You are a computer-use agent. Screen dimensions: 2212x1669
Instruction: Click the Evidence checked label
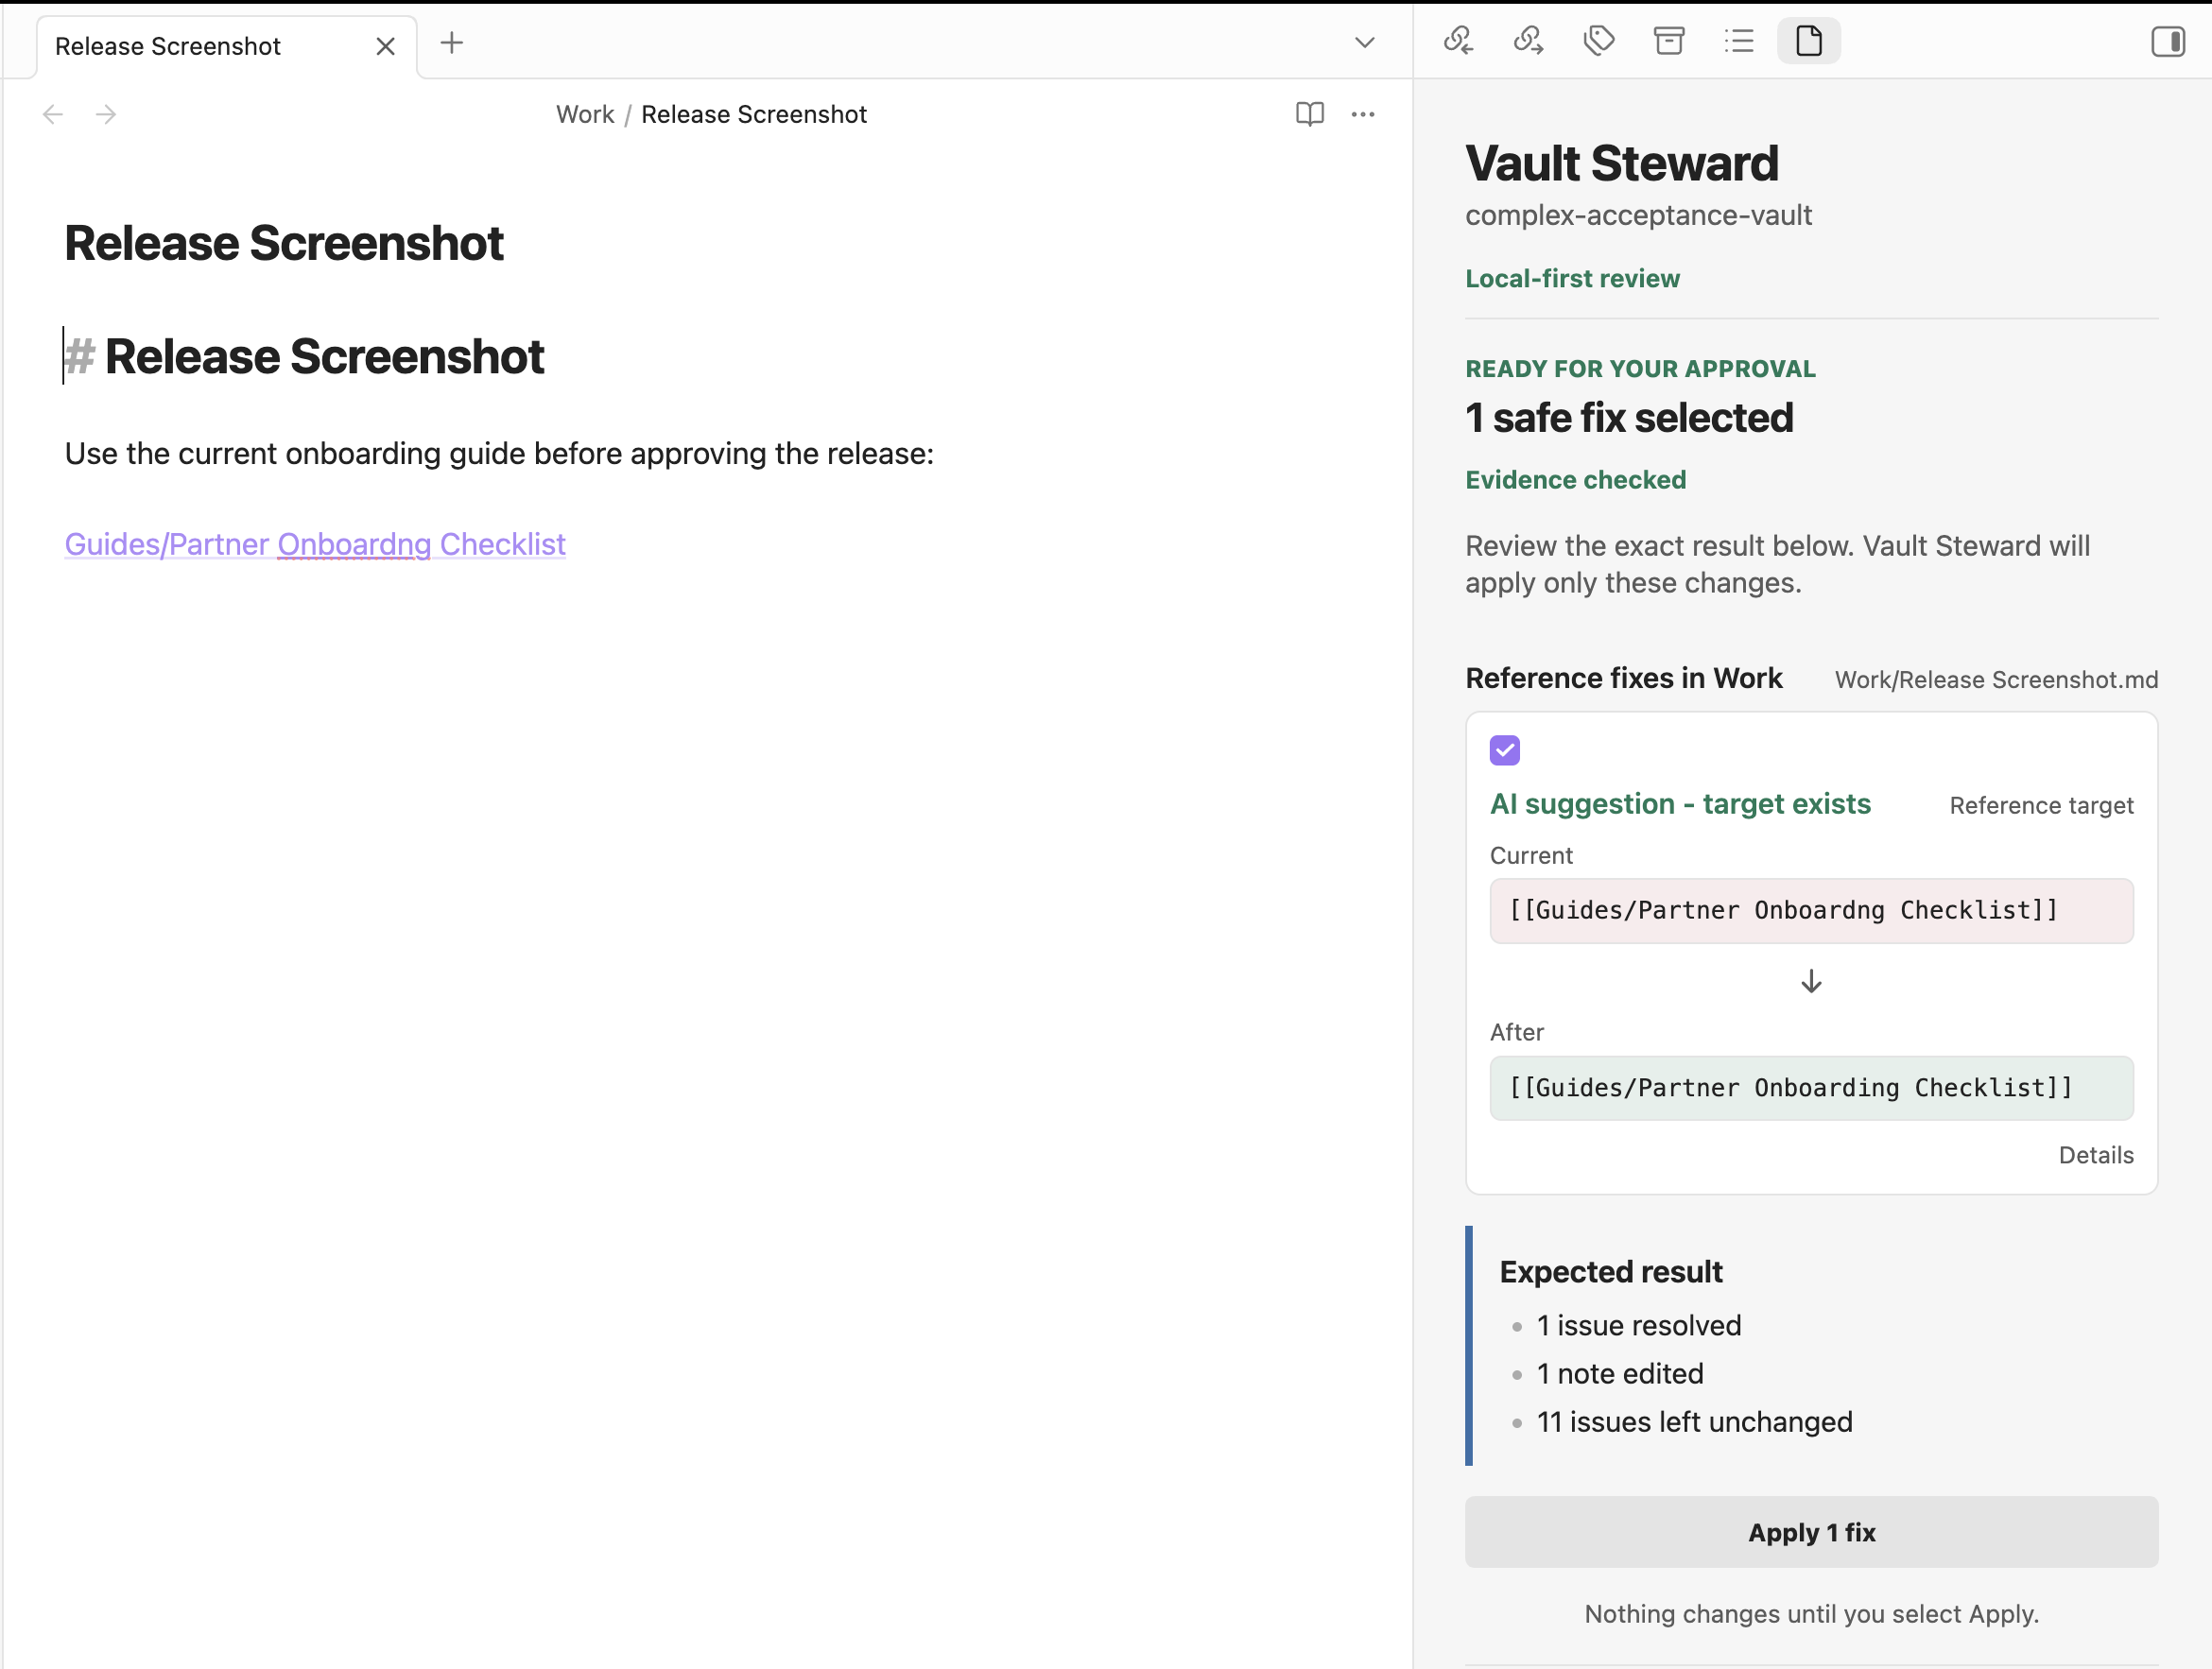coord(1575,480)
